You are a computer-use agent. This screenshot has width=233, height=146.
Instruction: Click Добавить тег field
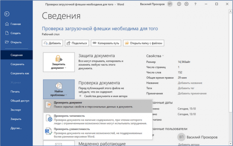pos(186,88)
